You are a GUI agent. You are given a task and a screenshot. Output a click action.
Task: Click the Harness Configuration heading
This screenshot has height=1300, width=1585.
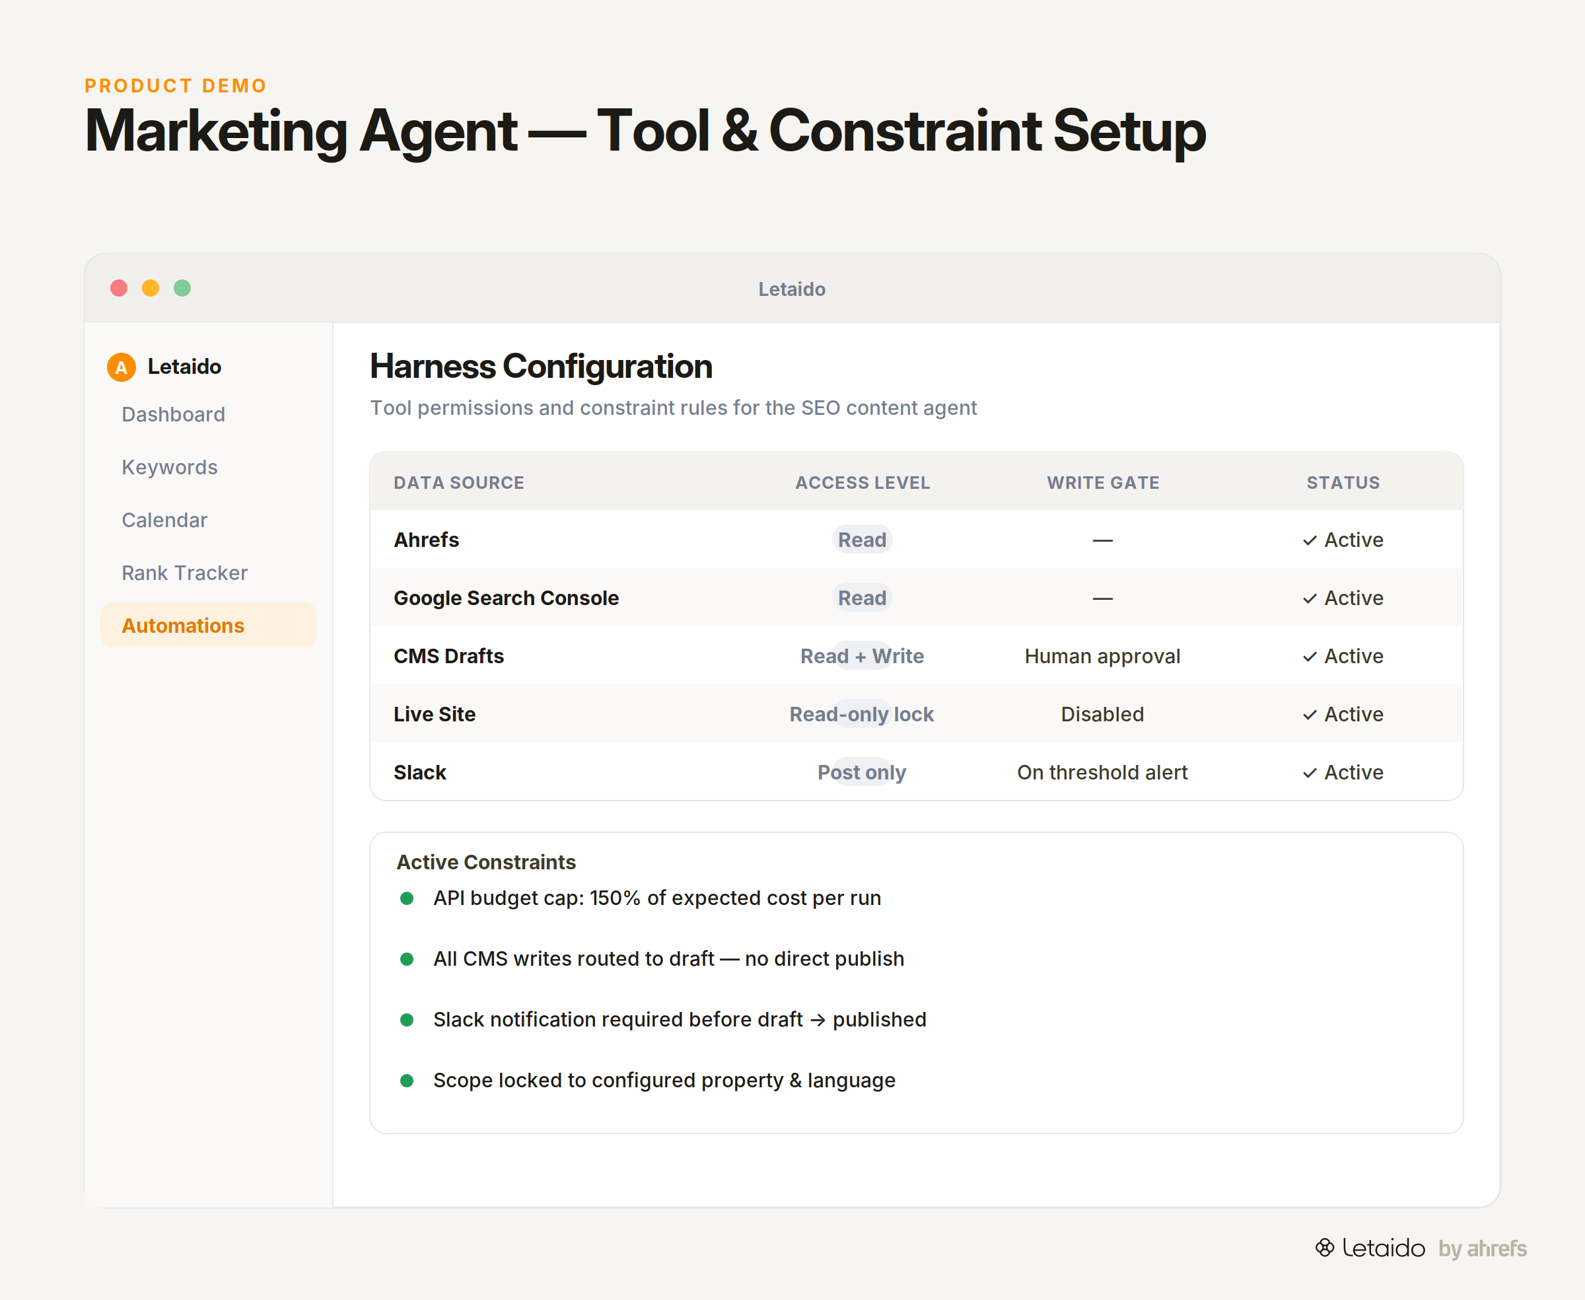pyautogui.click(x=541, y=366)
